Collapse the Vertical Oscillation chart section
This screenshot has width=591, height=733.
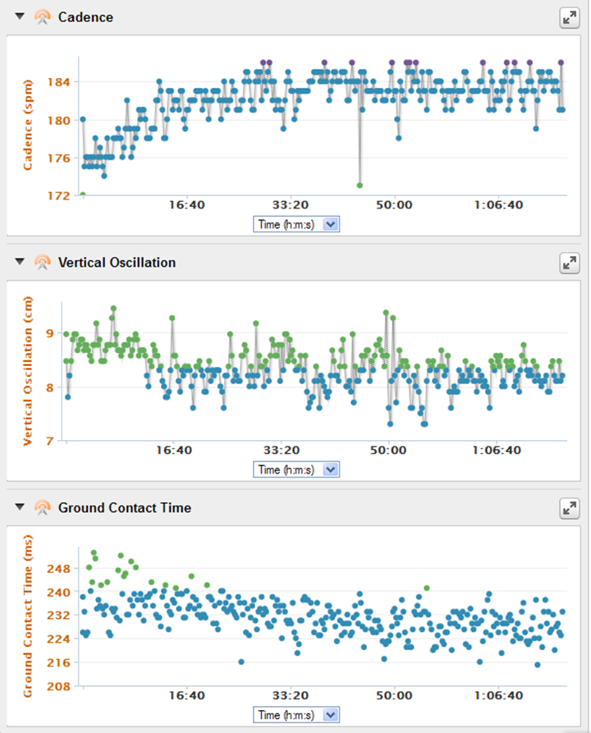(20, 262)
